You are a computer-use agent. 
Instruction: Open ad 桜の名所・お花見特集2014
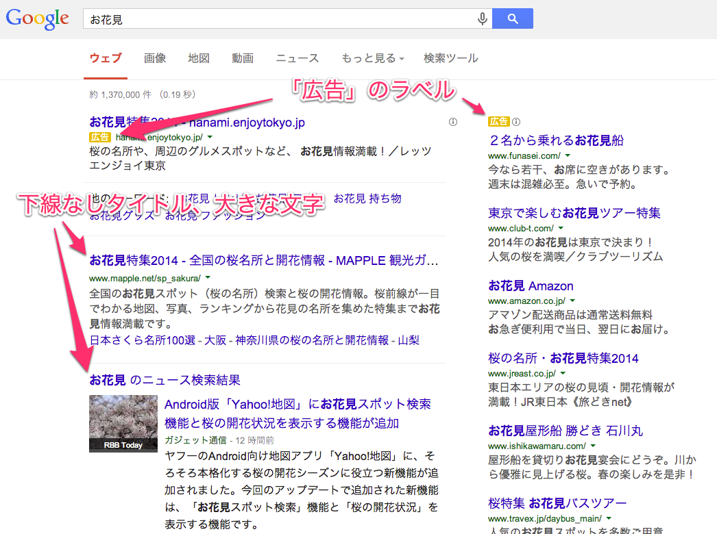[563, 358]
